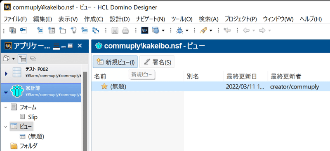The image size is (330, 151).
Task: Click the creator/commuply cell
Action: [x=295, y=86]
